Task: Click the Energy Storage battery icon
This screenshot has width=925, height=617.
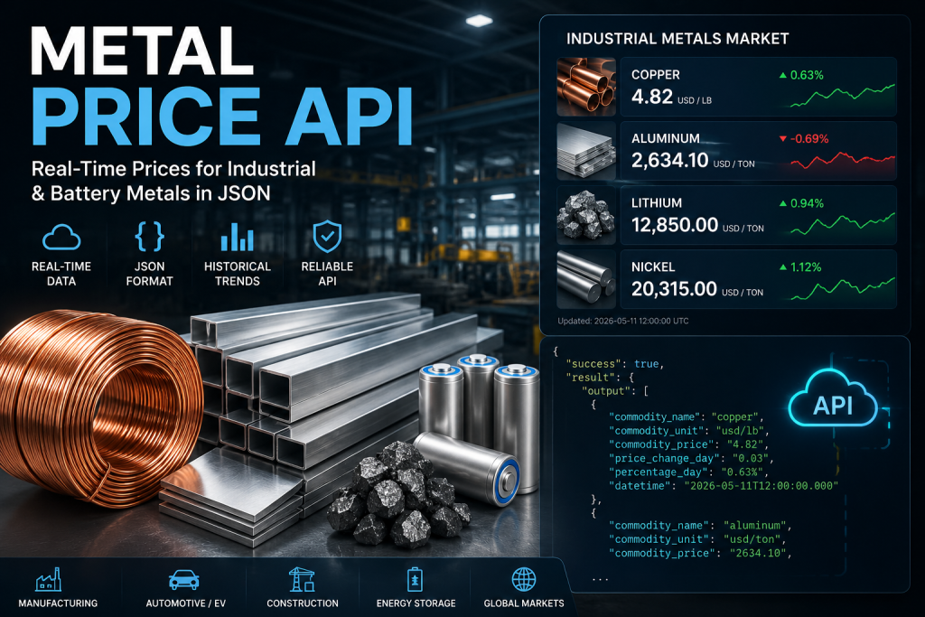Action: 416,579
